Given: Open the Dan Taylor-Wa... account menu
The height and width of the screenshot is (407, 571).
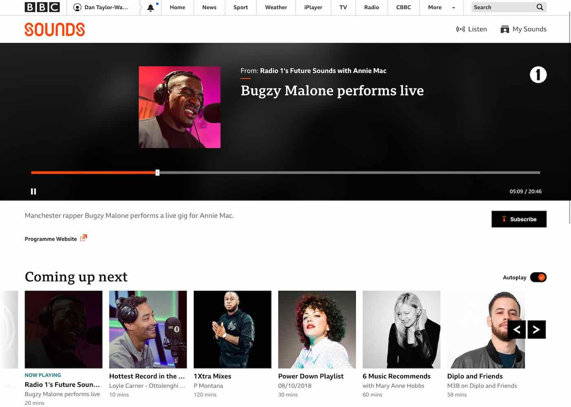Looking at the screenshot, I should (x=101, y=7).
